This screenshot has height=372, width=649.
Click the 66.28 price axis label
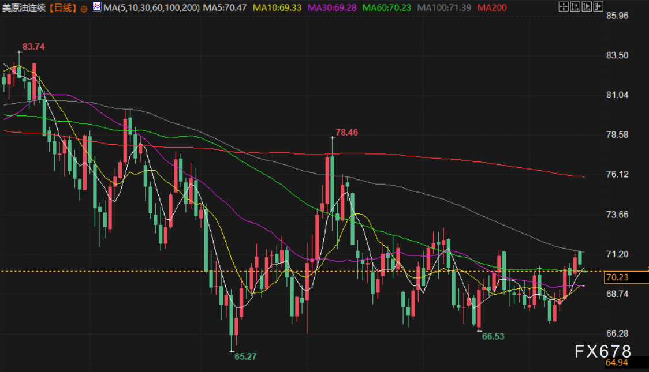[x=617, y=333]
